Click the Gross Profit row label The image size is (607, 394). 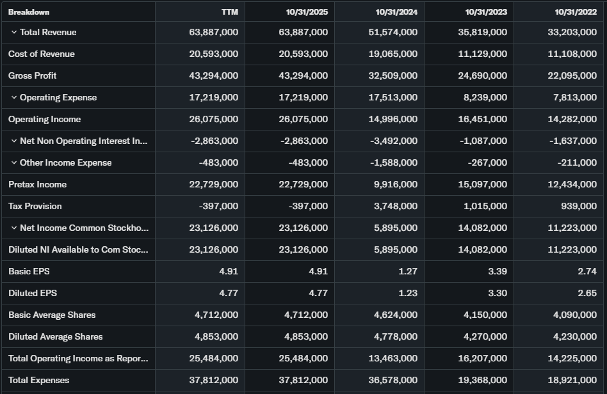(33, 76)
